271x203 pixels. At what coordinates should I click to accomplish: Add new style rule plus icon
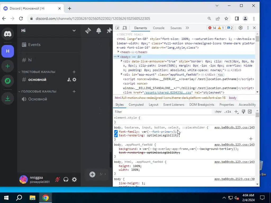click(x=236, y=112)
